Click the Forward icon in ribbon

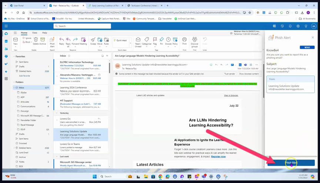point(75,39)
